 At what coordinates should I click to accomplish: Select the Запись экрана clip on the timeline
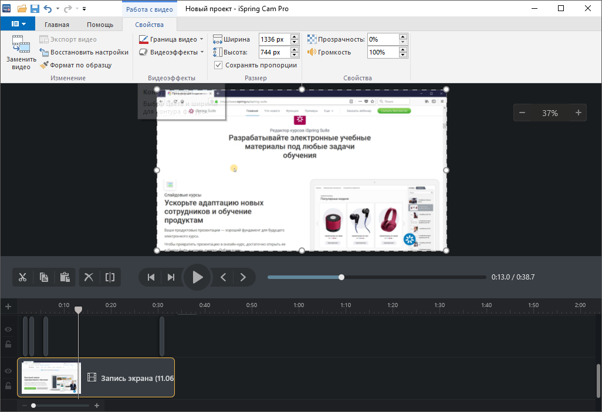[96, 377]
